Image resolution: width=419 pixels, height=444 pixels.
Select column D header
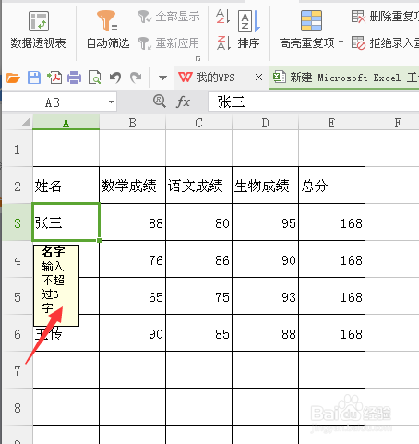click(x=265, y=122)
